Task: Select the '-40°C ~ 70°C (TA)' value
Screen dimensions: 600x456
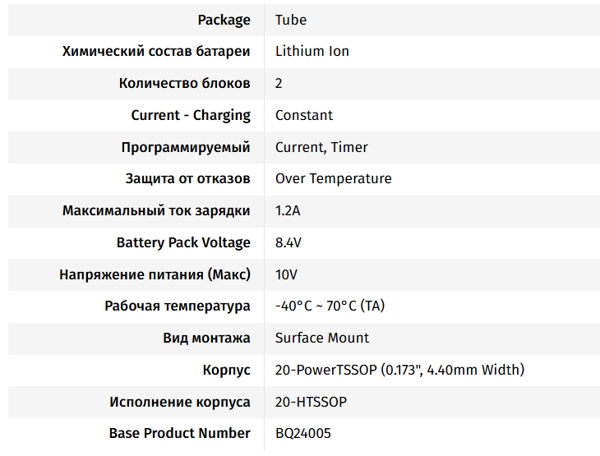Action: pos(330,306)
